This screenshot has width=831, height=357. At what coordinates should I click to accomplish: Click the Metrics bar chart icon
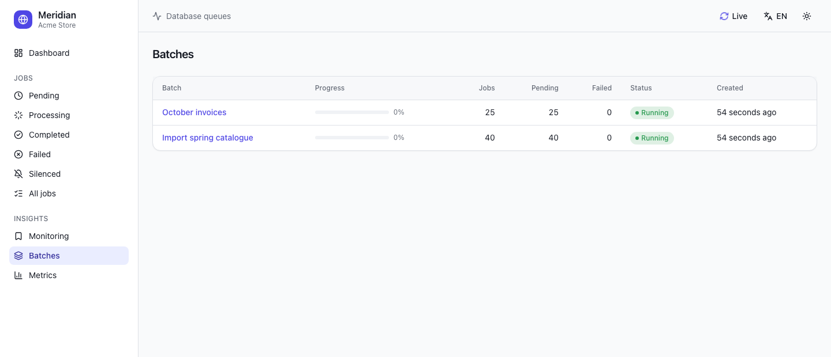pyautogui.click(x=18, y=275)
